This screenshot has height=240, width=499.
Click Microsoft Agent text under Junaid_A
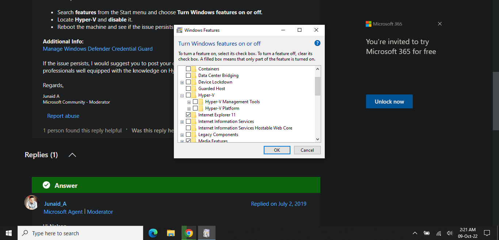pyautogui.click(x=63, y=212)
